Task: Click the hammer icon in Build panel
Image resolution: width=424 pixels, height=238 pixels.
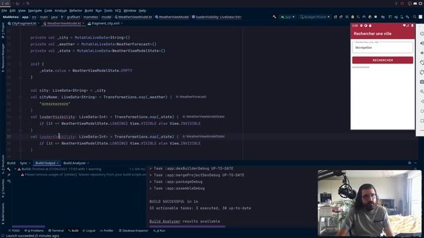Action: [9, 169]
